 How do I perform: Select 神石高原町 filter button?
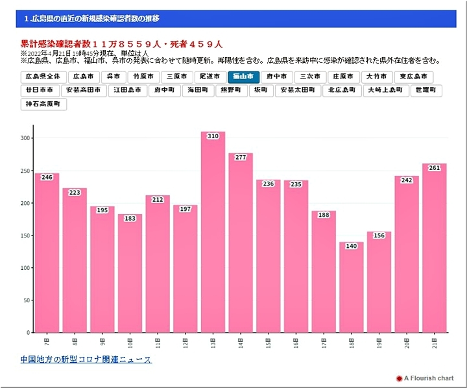point(44,104)
